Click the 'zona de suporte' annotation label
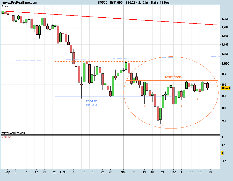This screenshot has height=181, width=233. point(92,103)
